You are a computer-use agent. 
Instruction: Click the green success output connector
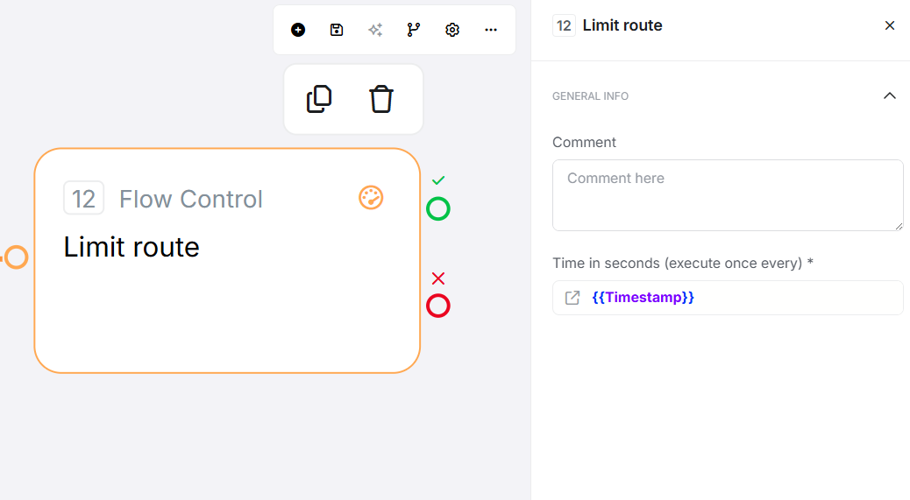[438, 208]
